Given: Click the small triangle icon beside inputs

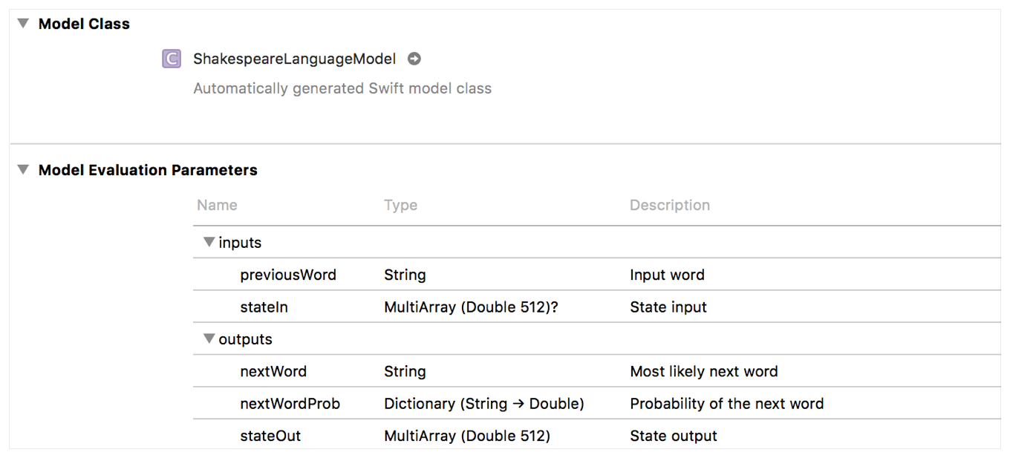Looking at the screenshot, I should tap(209, 241).
